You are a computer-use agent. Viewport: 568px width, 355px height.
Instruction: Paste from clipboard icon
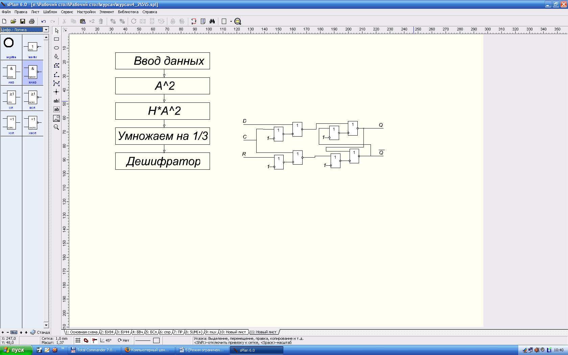82,21
